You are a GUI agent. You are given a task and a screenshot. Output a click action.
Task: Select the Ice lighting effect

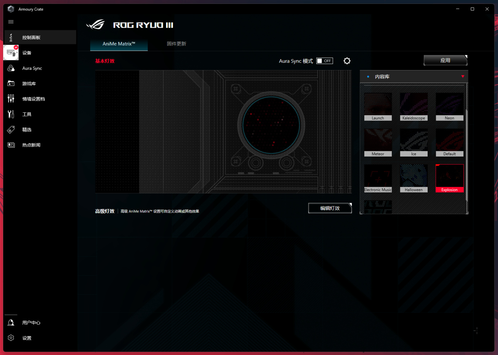(x=414, y=143)
